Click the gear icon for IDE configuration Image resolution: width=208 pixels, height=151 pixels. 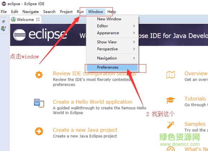click(x=39, y=75)
